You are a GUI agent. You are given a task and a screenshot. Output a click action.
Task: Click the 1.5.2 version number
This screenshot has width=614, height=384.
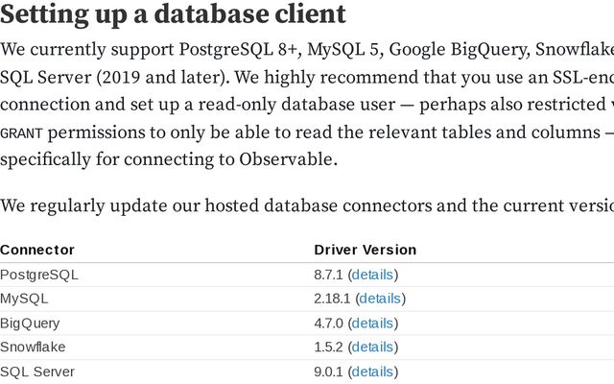pyautogui.click(x=328, y=347)
